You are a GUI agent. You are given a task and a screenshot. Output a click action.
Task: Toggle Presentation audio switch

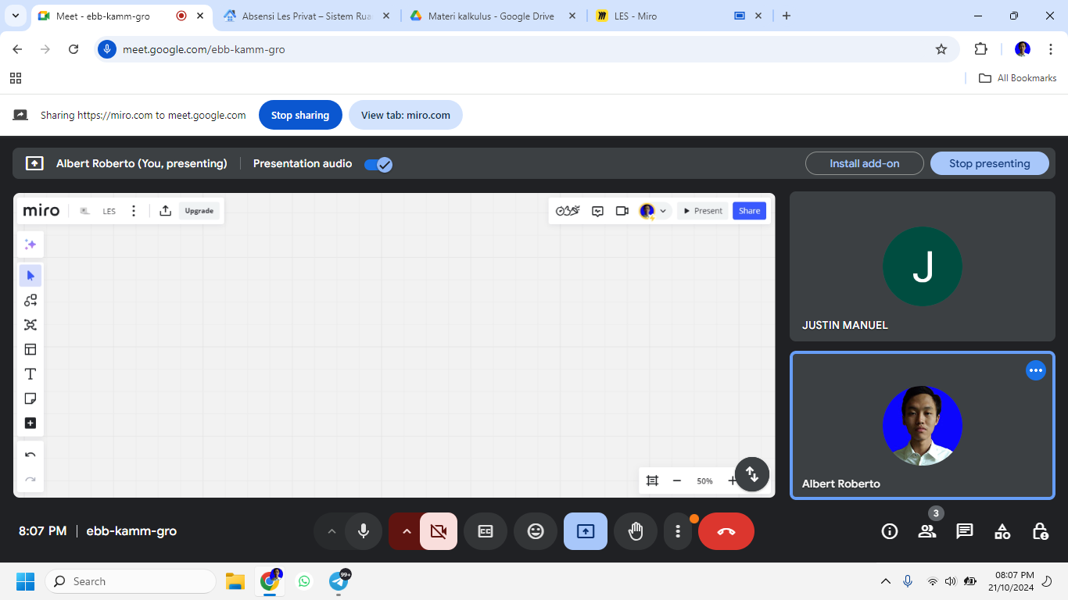pyautogui.click(x=378, y=164)
